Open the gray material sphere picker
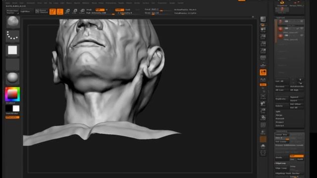Screen dimensions: 317x178 [x=12, y=78]
